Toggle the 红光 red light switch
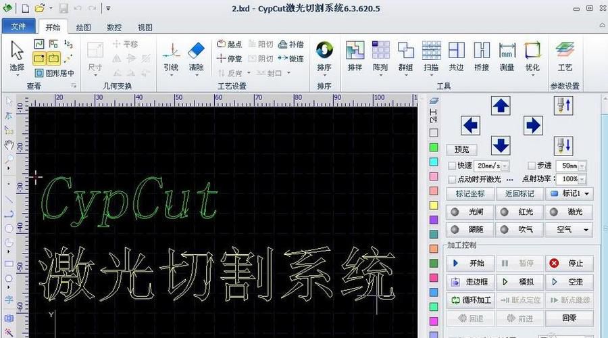Viewport: 608px width, 338px height. tap(520, 212)
